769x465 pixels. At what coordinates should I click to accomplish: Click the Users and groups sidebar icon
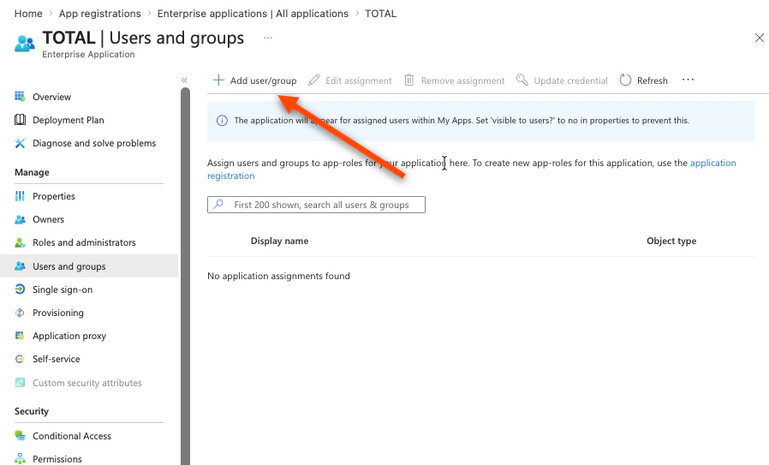(20, 265)
